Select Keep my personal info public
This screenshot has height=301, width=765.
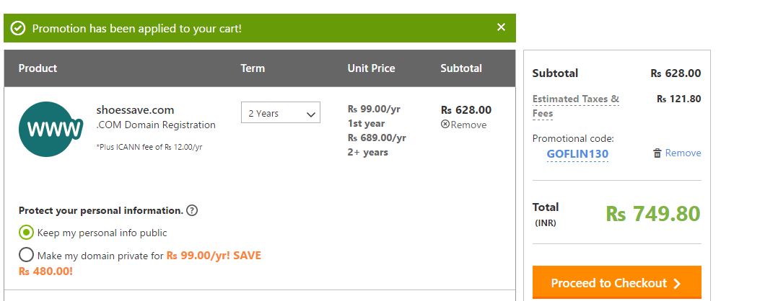pyautogui.click(x=27, y=233)
